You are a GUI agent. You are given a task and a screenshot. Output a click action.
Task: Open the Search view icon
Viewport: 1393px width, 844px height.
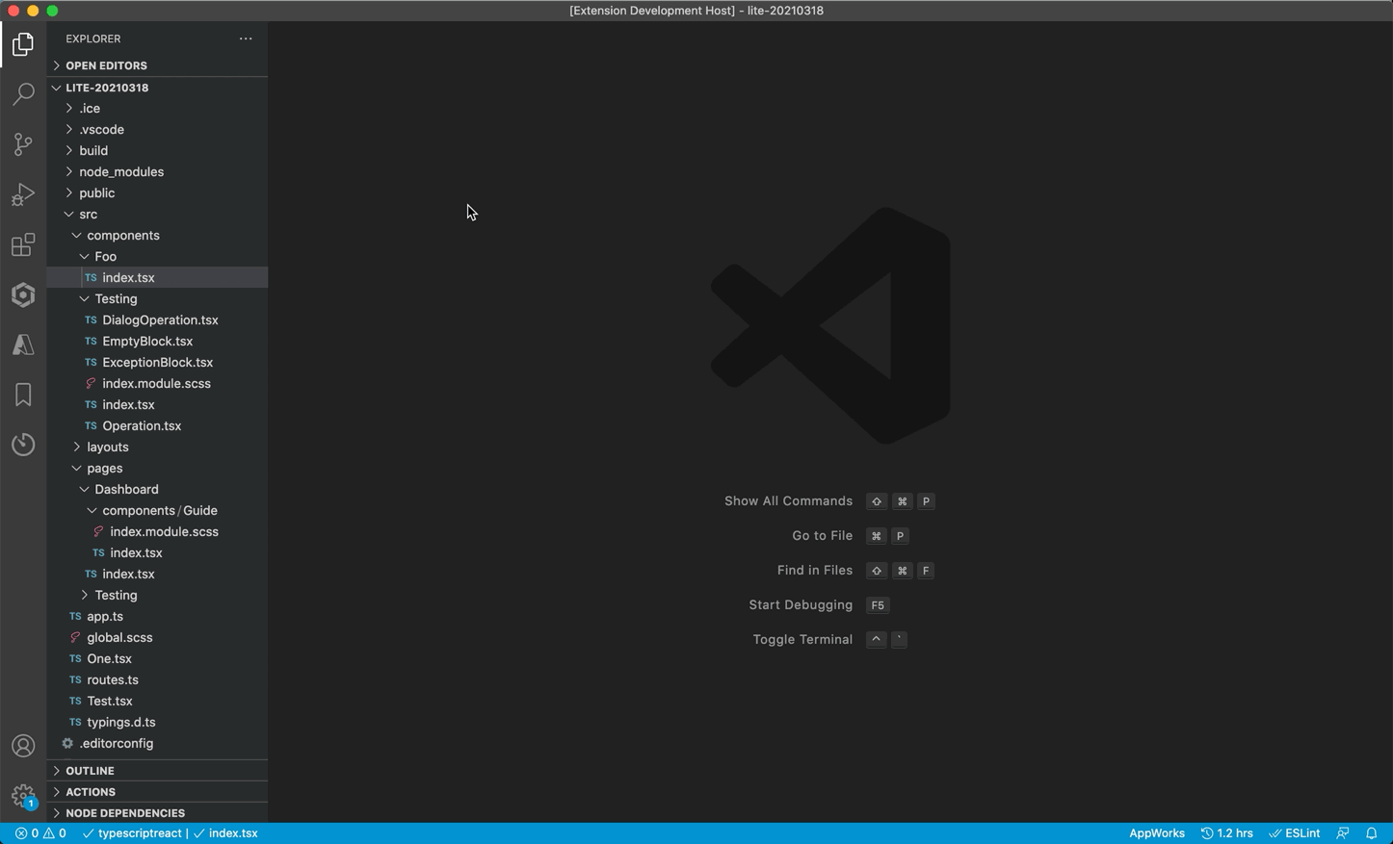[23, 94]
